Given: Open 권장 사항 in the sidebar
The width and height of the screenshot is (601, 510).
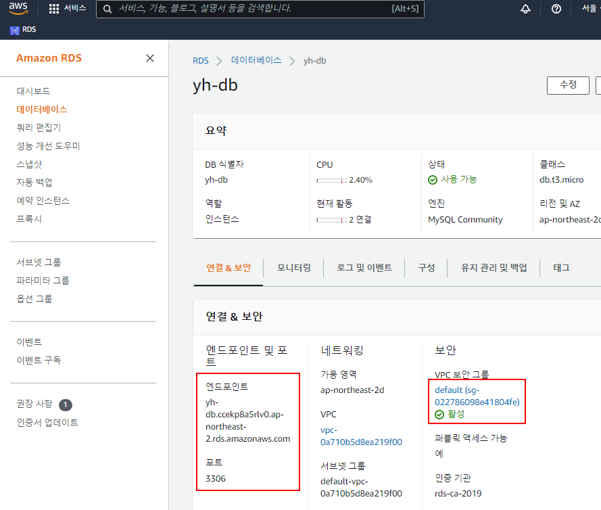Looking at the screenshot, I should 34,404.
